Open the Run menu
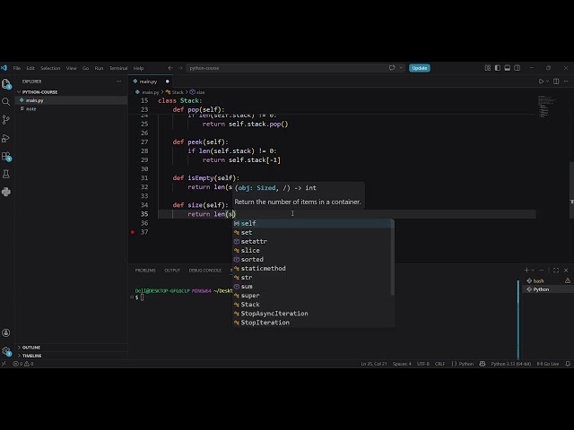 pos(99,68)
